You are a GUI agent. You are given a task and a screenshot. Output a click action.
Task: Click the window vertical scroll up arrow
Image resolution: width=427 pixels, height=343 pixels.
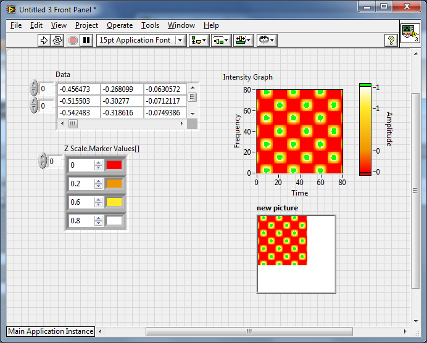(416, 54)
